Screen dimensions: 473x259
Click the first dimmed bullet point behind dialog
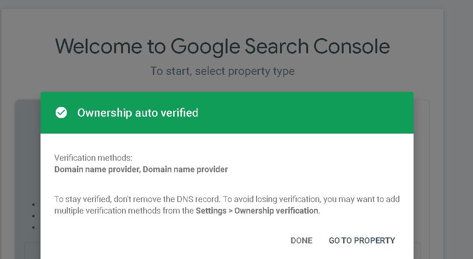click(34, 205)
